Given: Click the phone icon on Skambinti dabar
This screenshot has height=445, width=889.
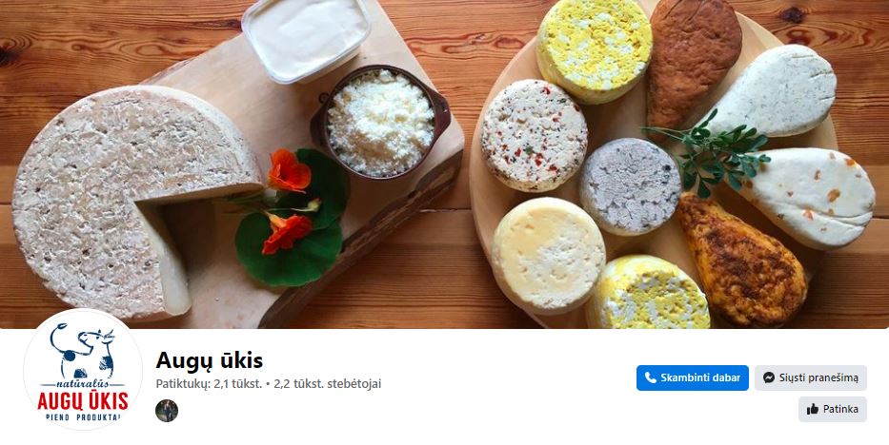Looking at the screenshot, I should pyautogui.click(x=650, y=377).
